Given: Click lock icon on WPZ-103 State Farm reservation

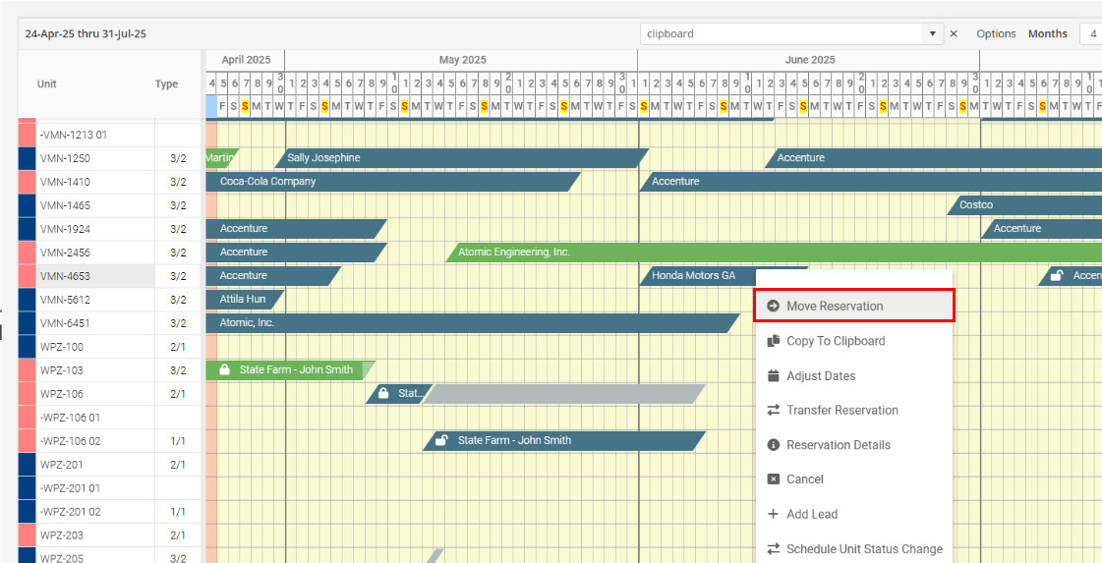Looking at the screenshot, I should pyautogui.click(x=224, y=370).
